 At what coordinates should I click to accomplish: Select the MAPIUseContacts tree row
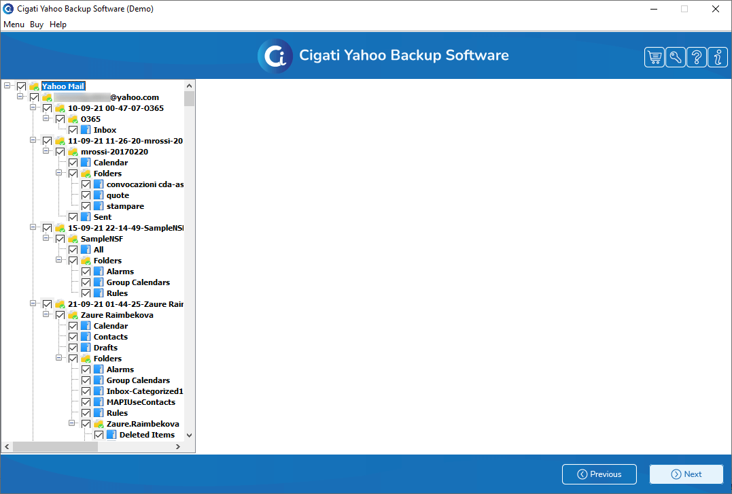tap(141, 402)
